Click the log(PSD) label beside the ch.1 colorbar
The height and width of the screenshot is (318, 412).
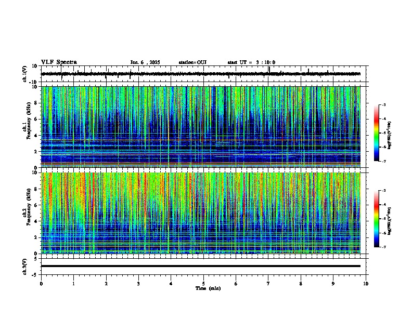pyautogui.click(x=389, y=136)
